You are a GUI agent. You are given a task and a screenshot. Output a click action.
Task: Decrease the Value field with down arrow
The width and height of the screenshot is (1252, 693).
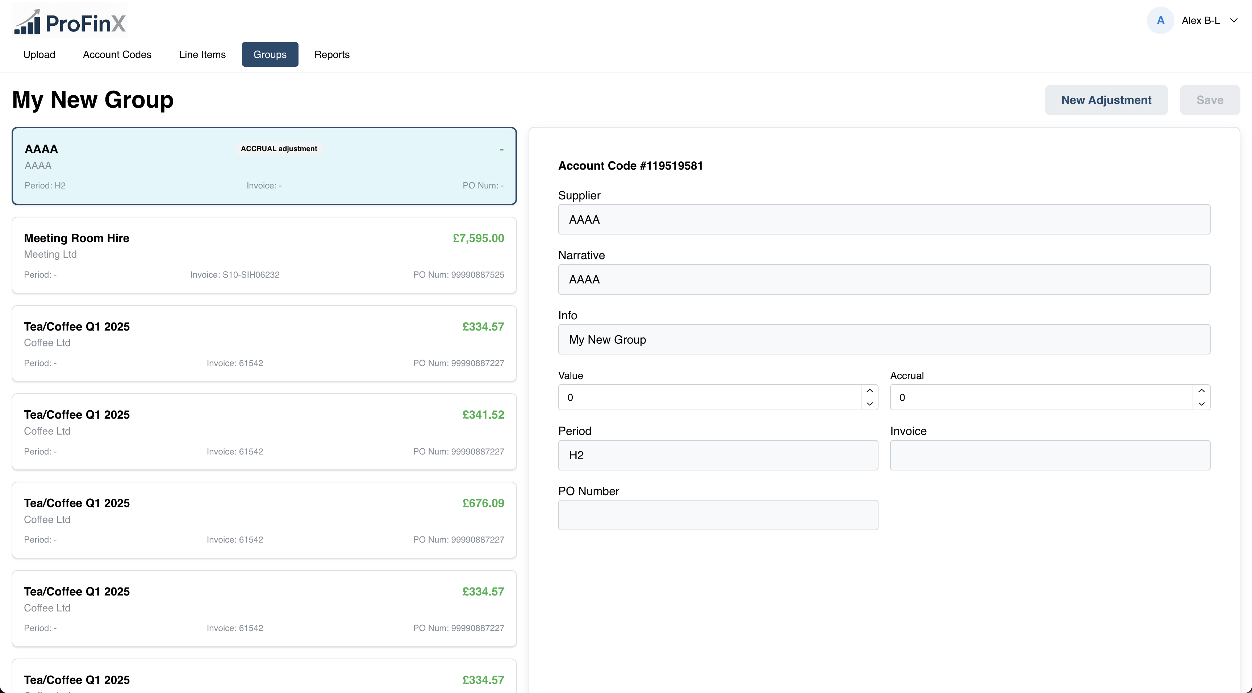tap(869, 404)
